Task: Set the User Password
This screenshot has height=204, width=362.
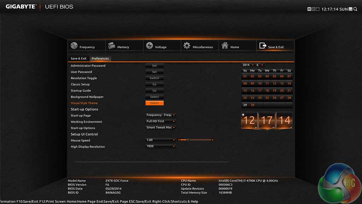Action: coord(154,72)
